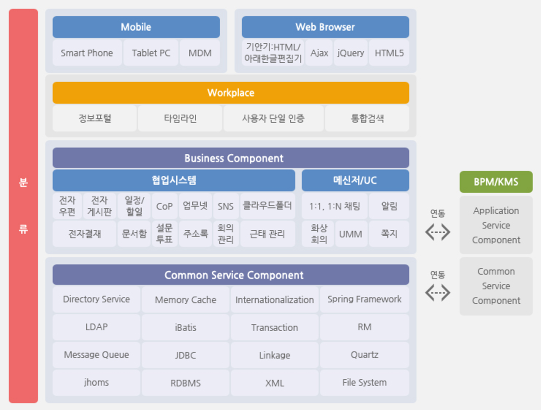This screenshot has width=541, height=410.
Task: Click the File System box
Action: pyautogui.click(x=364, y=383)
